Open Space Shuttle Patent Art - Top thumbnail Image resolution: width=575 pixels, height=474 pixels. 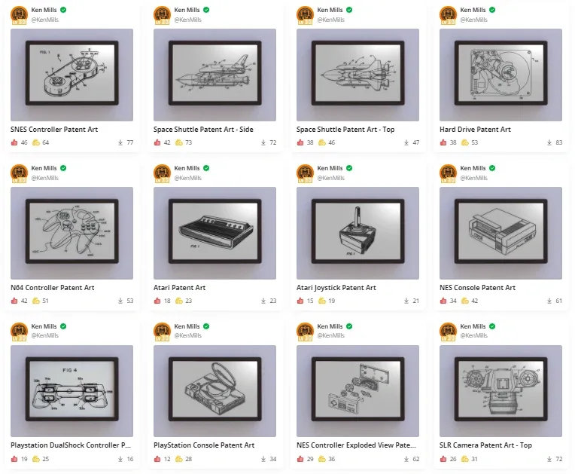pyautogui.click(x=357, y=75)
